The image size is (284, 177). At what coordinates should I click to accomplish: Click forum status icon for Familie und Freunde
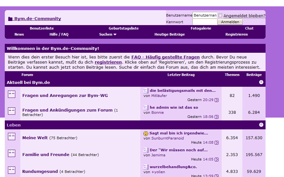click(x=11, y=153)
